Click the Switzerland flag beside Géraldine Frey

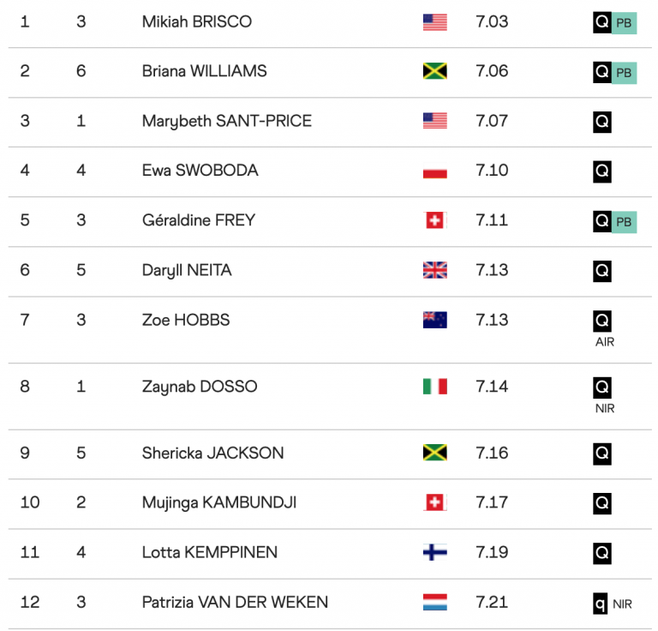[x=434, y=220]
